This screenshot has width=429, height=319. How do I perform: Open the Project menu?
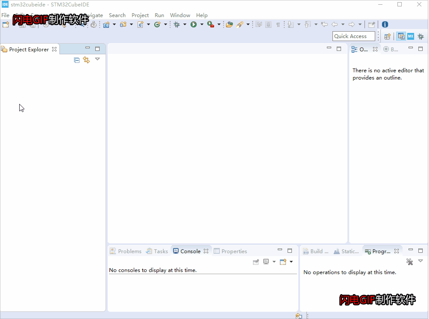tap(140, 15)
